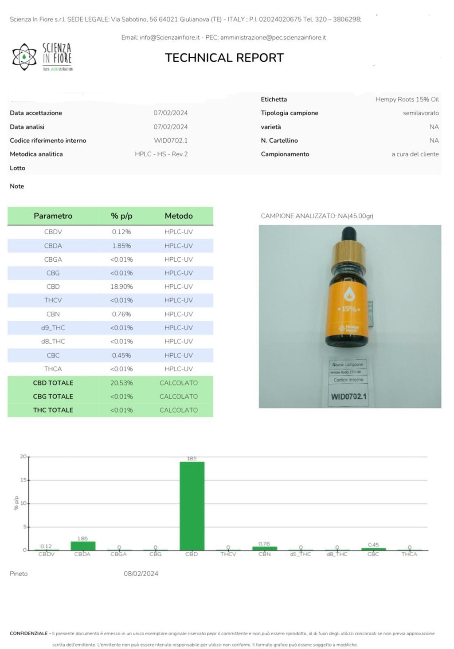Viewport: 454px width, 649px height.
Task: Click the Hempy Roots 15% Oil label
Action: pyautogui.click(x=407, y=99)
